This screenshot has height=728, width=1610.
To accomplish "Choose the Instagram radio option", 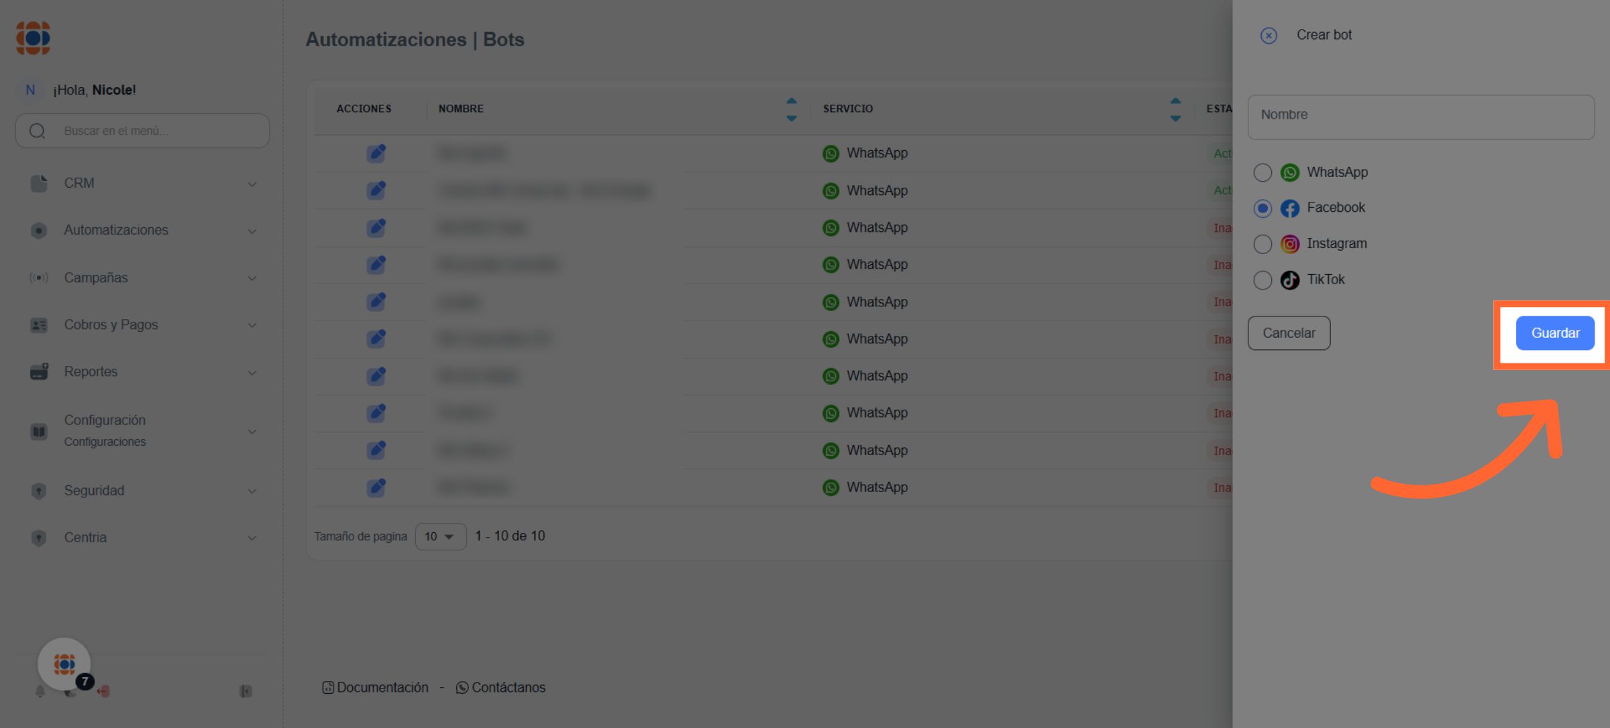I will click(x=1263, y=244).
